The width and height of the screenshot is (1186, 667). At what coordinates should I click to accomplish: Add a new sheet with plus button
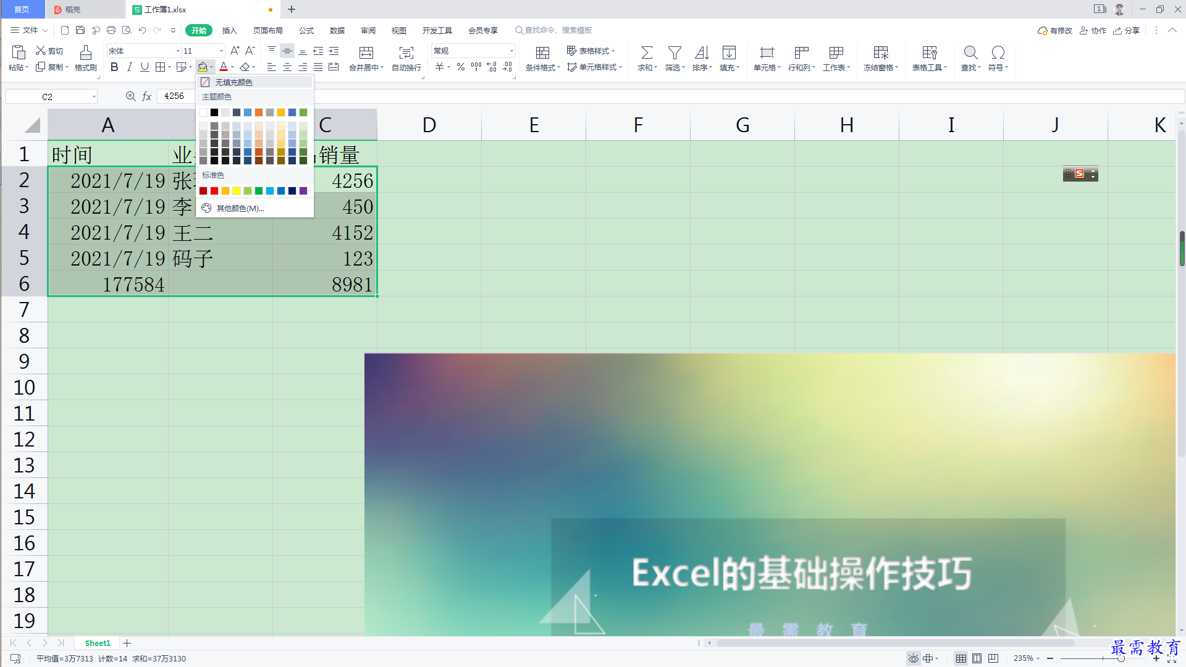coord(127,643)
